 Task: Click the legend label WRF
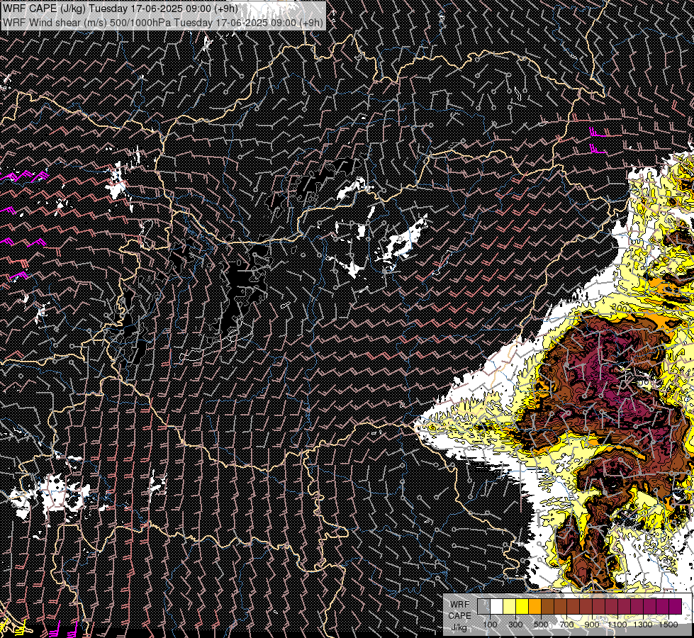tap(460, 605)
